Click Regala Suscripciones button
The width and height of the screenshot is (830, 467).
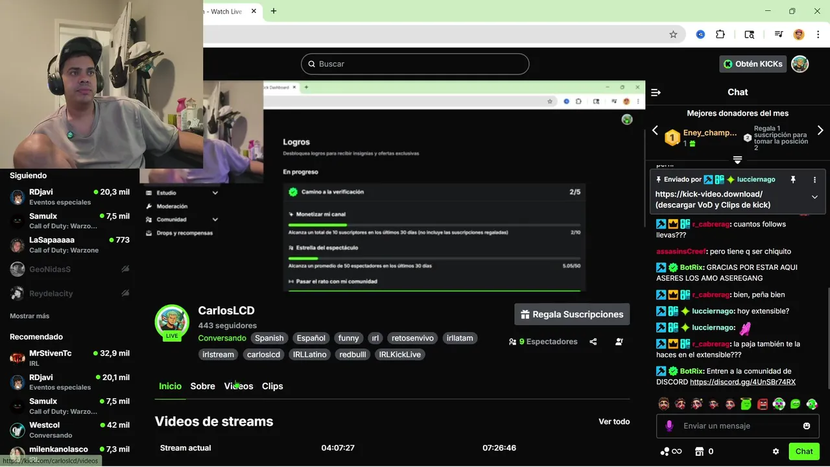click(x=572, y=315)
